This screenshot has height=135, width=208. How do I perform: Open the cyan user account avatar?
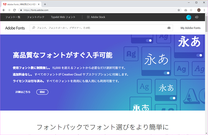pyautogui.click(x=189, y=17)
